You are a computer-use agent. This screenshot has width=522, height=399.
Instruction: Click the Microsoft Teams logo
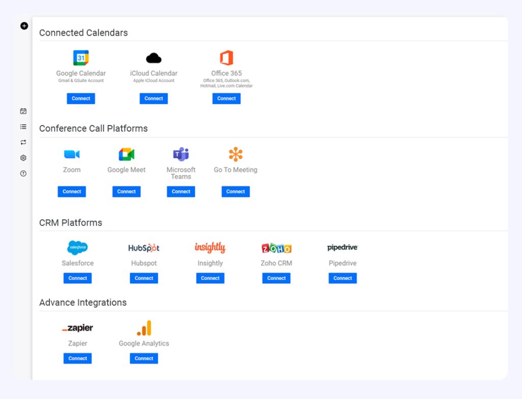tap(181, 154)
